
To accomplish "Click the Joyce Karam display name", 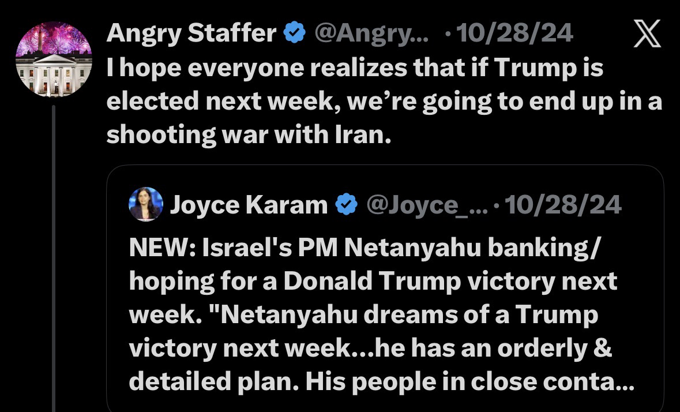I will click(x=249, y=204).
